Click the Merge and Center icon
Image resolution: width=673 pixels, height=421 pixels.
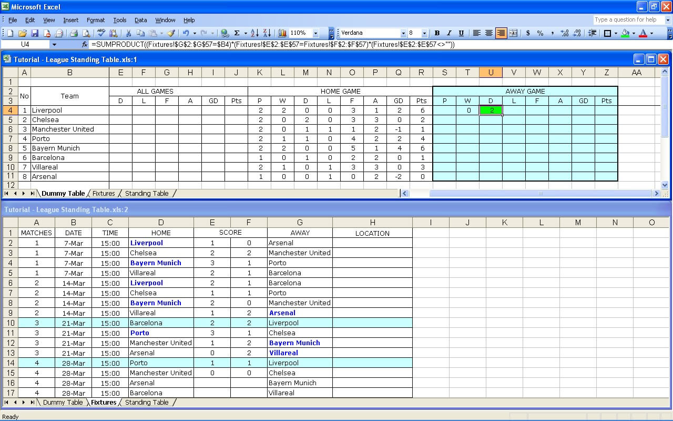click(513, 33)
